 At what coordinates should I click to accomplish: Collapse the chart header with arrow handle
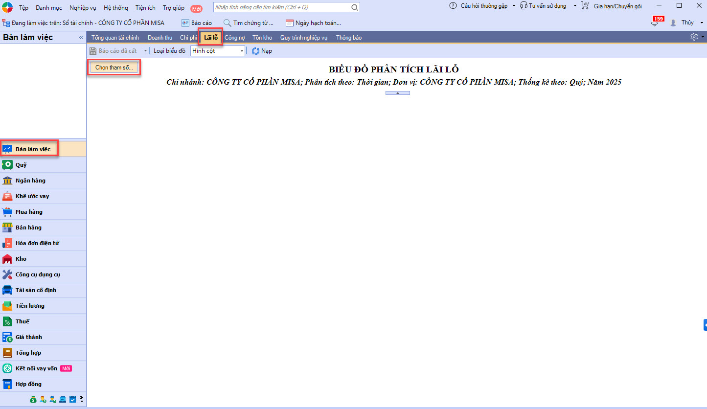click(x=397, y=92)
